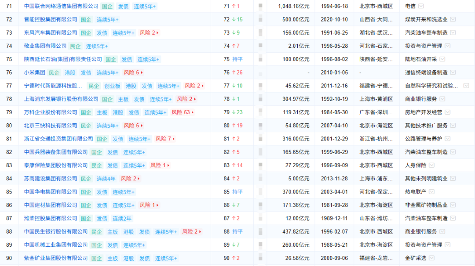Expand the 金矿采选 industry chevron
Screen dimensions: 475x266
[432, 258]
